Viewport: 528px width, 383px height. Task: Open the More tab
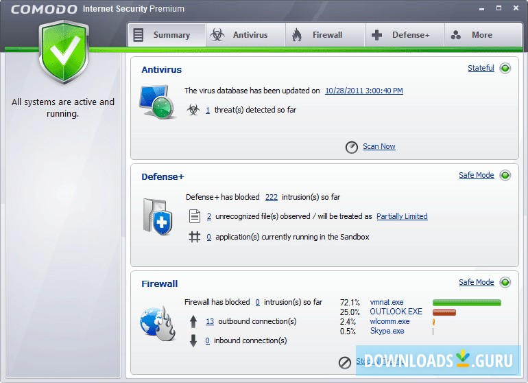[x=483, y=35]
